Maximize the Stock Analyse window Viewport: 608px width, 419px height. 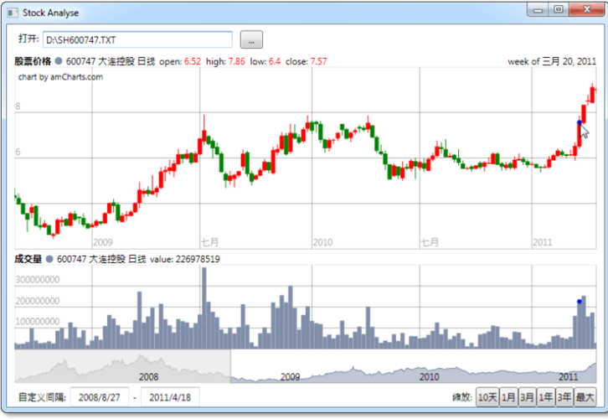tap(559, 9)
